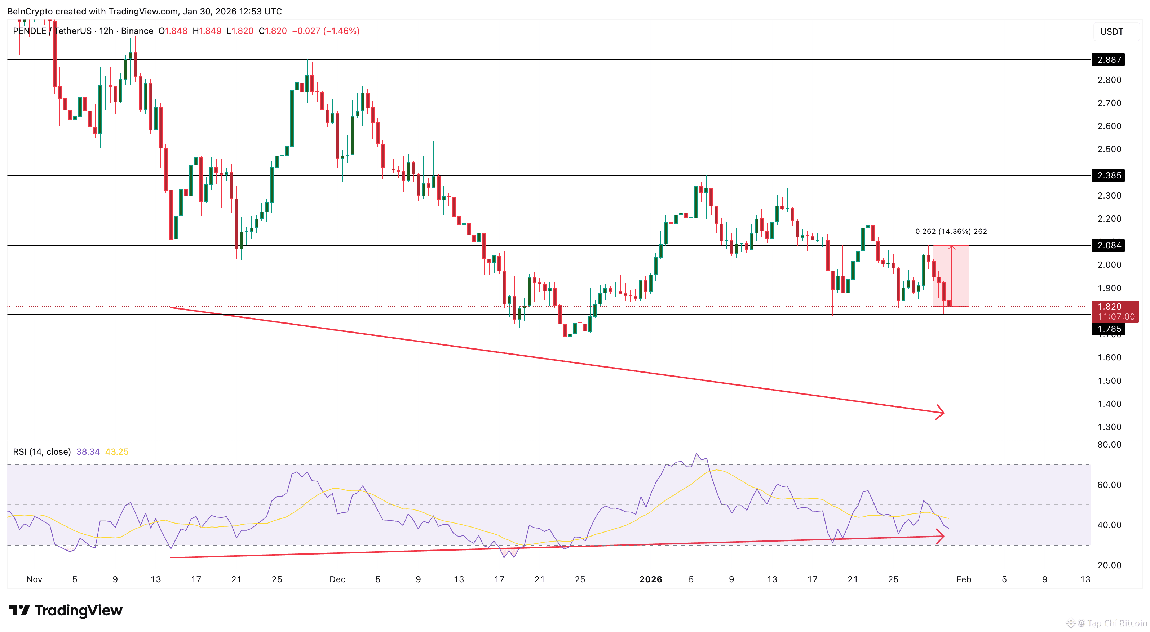Click the 2.385 horizontal line label
Screen dimensions: 1150x632
(x=1109, y=175)
